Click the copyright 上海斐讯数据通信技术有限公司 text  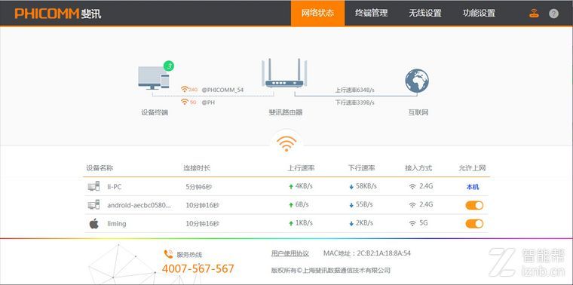[331, 271]
